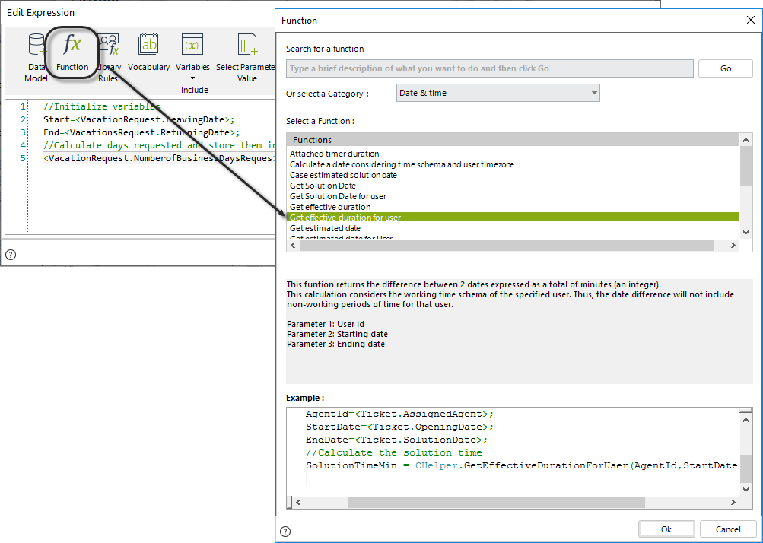The width and height of the screenshot is (763, 543).
Task: Open Library Rules in Edit Expression
Action: pos(109,57)
